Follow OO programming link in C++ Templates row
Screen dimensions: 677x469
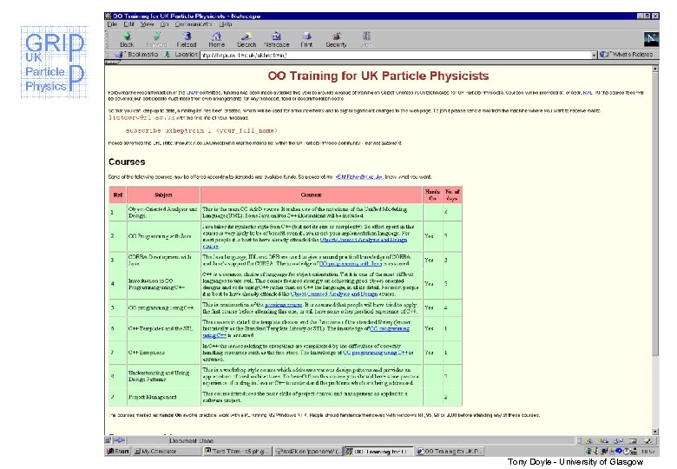[x=390, y=328]
